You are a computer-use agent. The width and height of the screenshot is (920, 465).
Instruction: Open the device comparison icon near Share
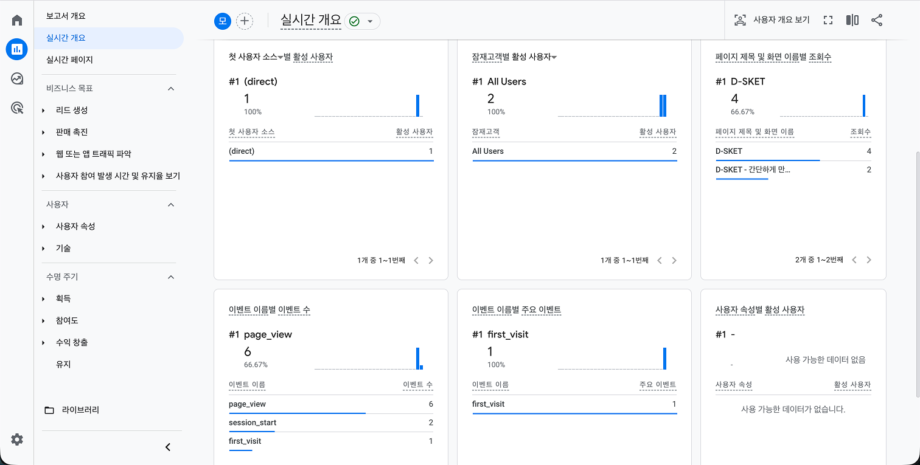[x=852, y=19]
